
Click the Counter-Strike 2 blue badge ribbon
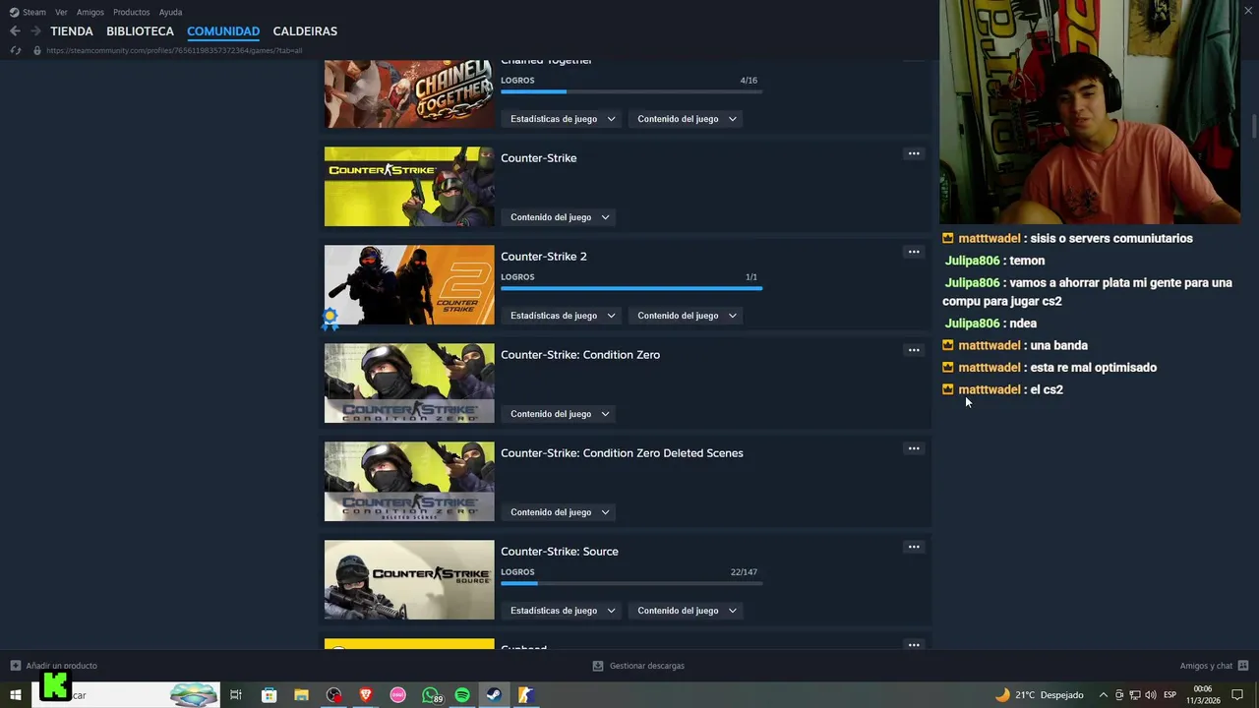(x=330, y=318)
